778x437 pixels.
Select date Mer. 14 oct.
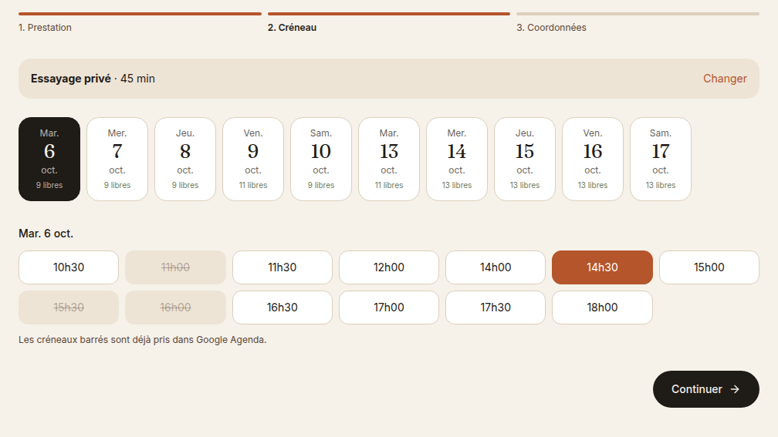pos(457,159)
